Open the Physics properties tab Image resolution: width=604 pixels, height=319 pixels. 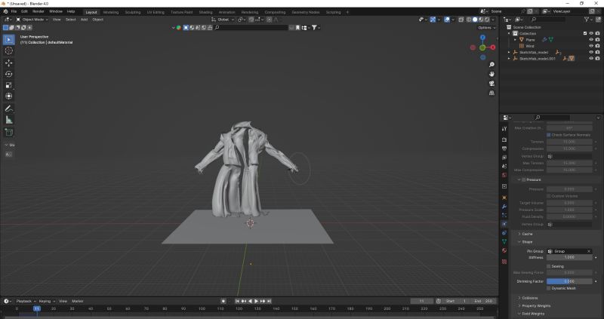[504, 224]
